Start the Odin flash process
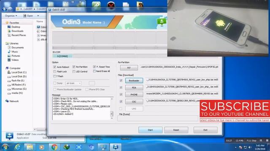Screen dimensions: 270x151 point(150,130)
